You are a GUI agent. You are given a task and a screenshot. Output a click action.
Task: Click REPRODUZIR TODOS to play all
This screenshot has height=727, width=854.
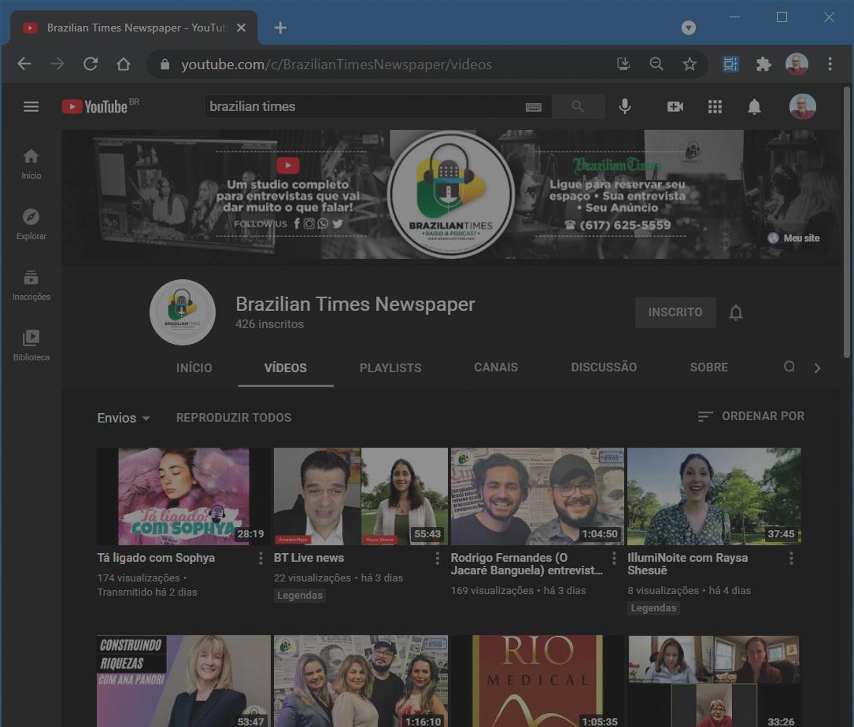234,418
